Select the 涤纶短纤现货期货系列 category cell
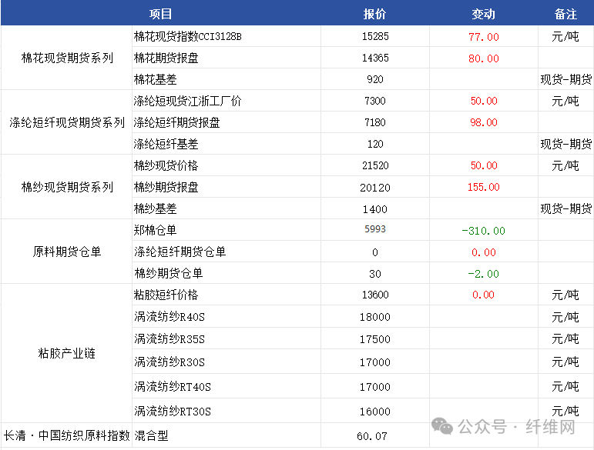Viewport: 594px width, 450px height. coord(67,122)
